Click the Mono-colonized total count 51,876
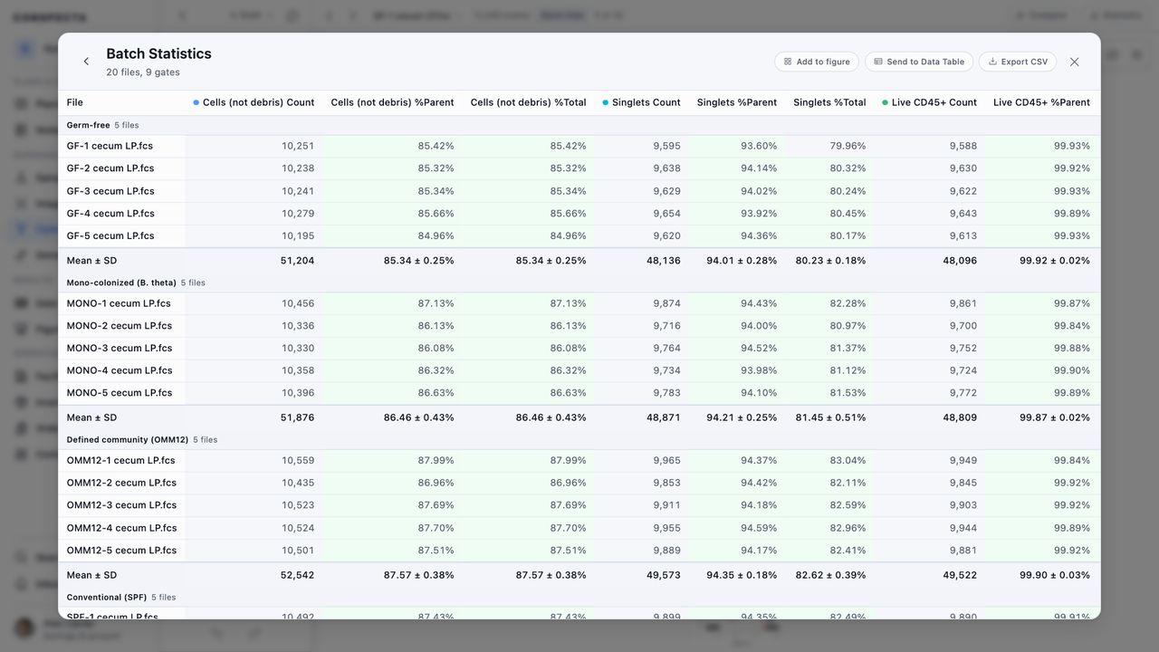The image size is (1159, 652). click(298, 417)
